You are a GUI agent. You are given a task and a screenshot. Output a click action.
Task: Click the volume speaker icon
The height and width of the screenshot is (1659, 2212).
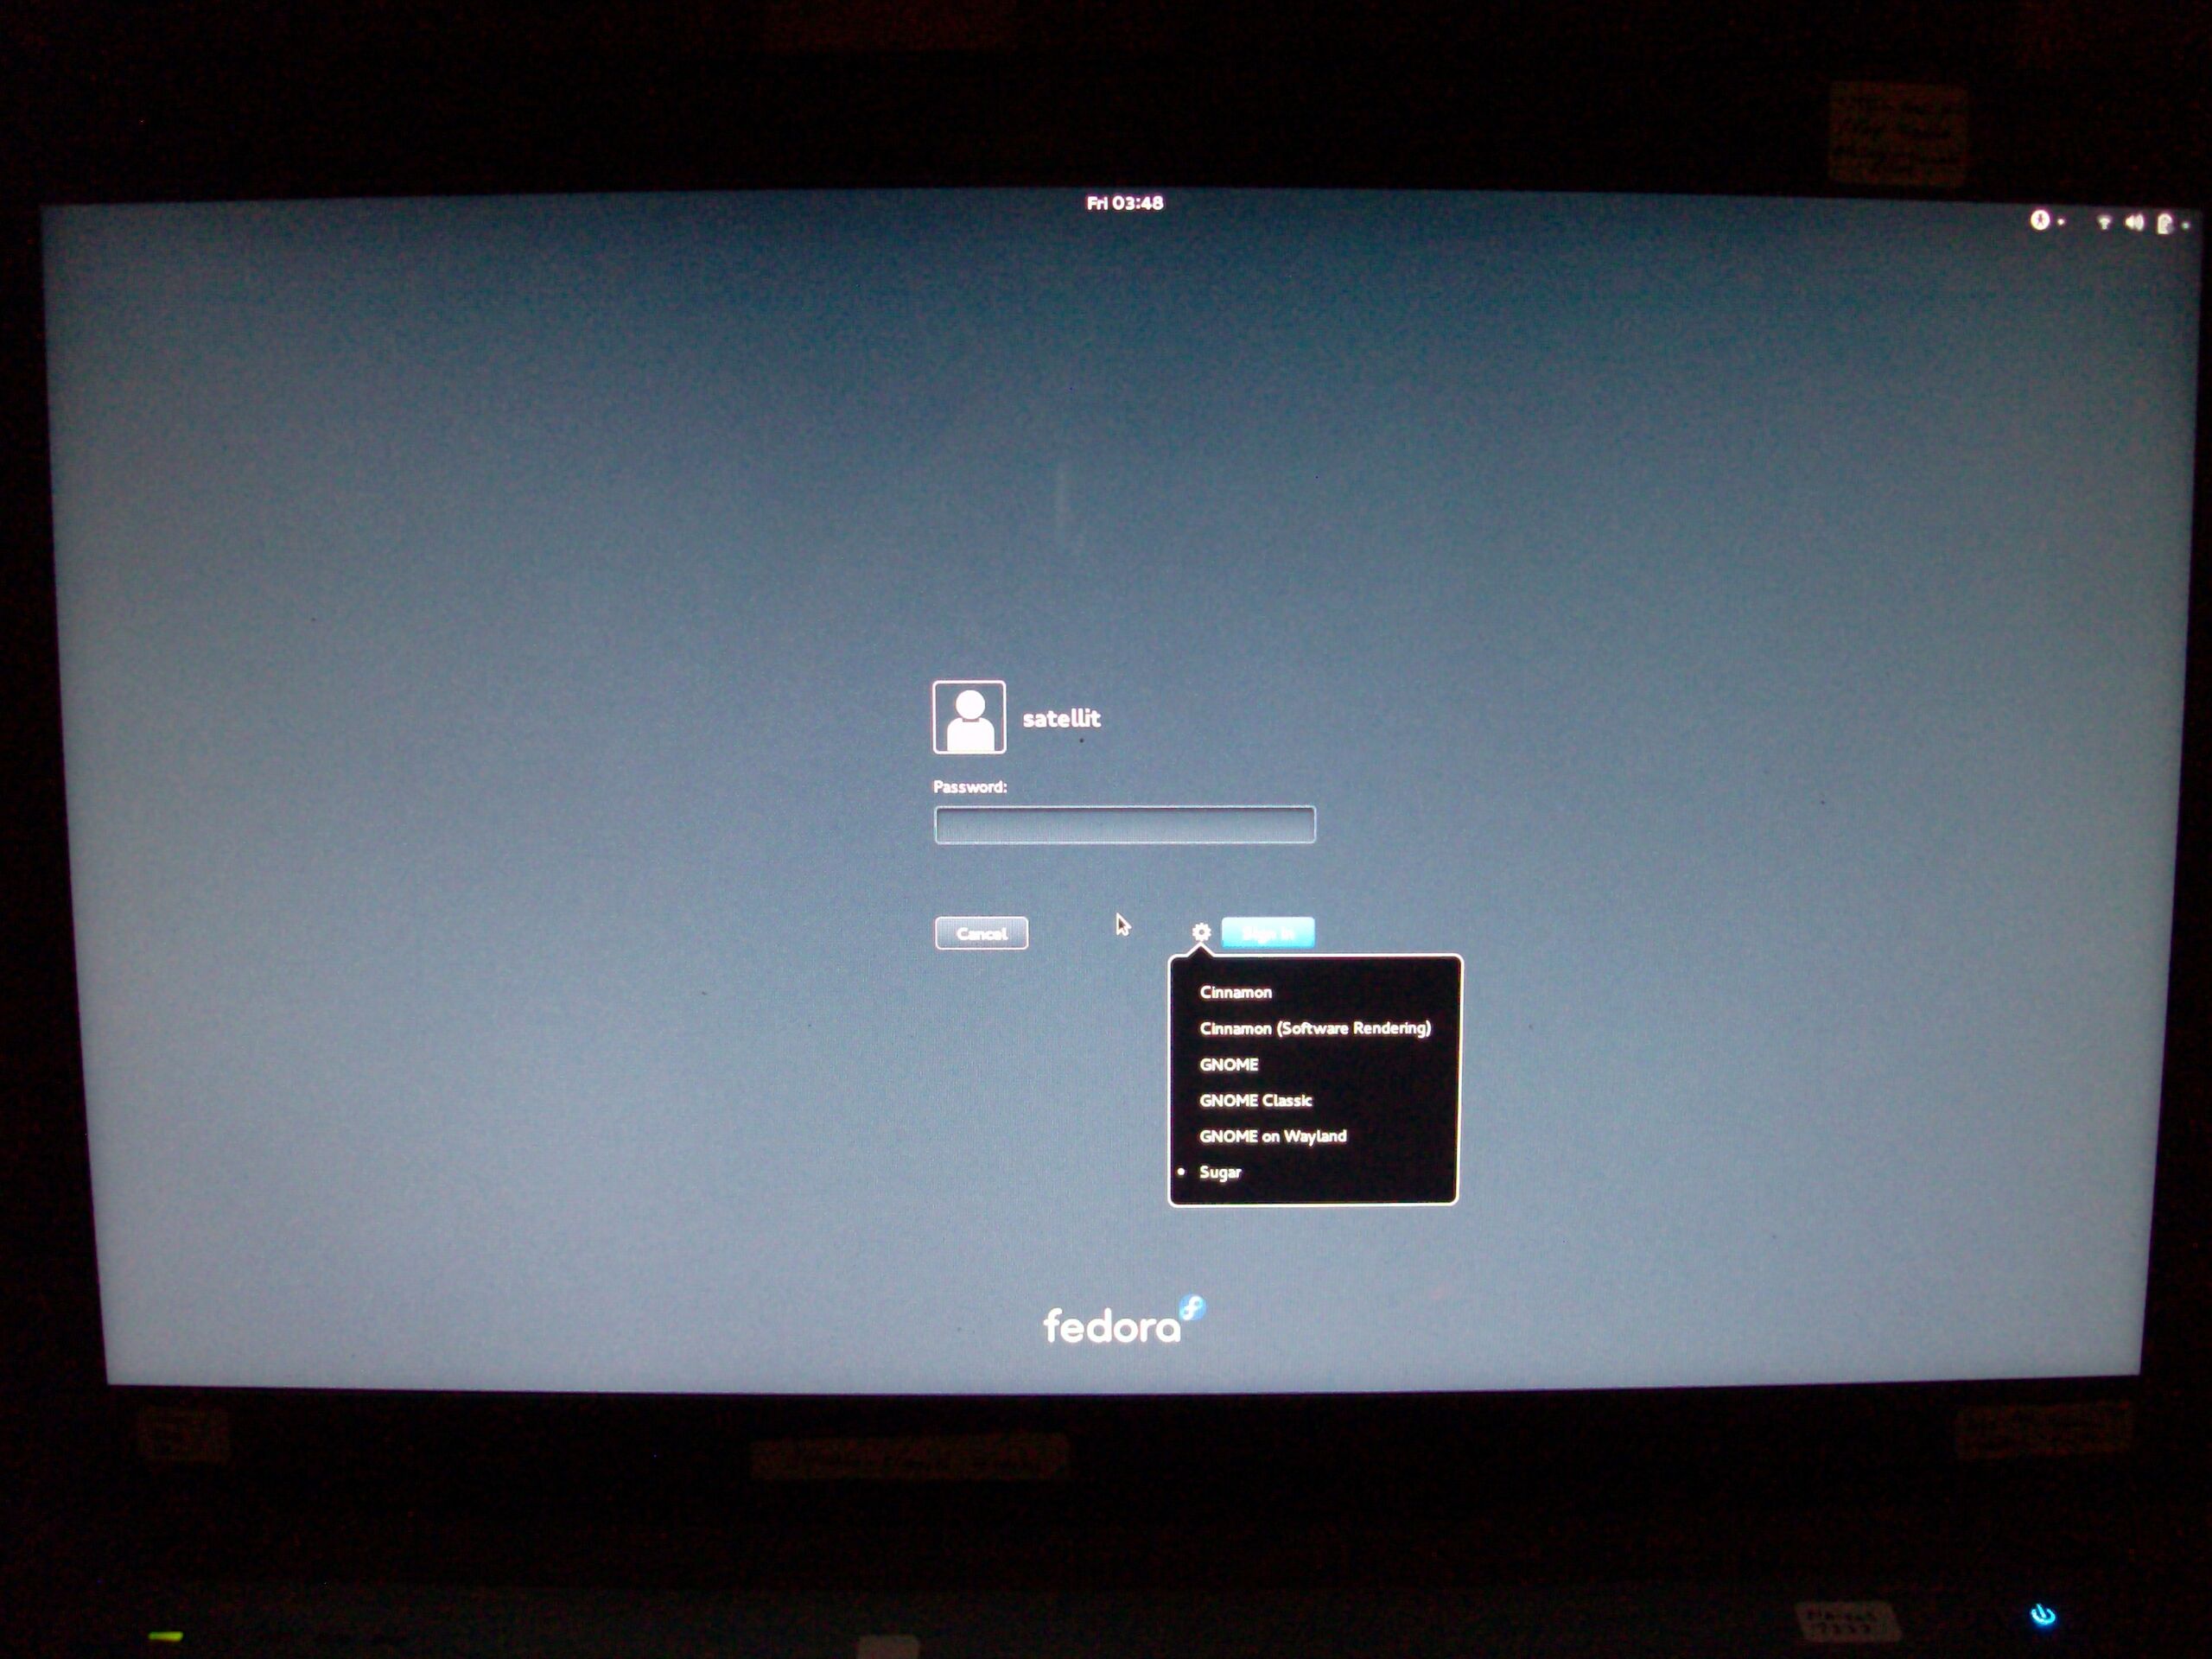(2134, 222)
